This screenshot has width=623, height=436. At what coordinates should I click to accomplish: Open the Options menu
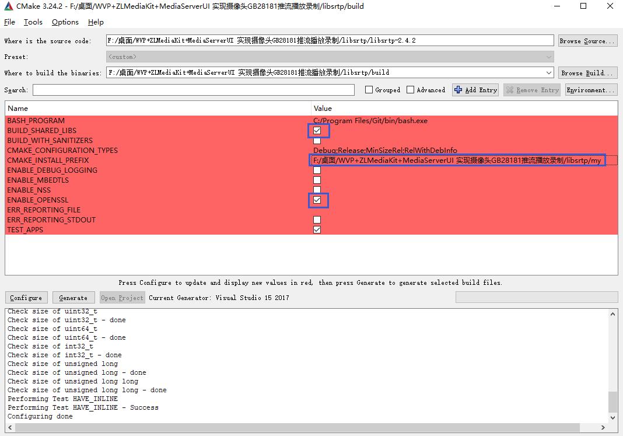coord(65,22)
